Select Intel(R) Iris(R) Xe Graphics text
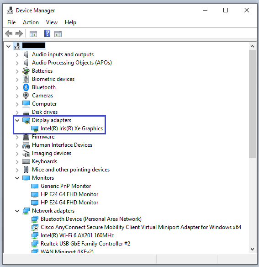The image size is (259, 267). pyautogui.click(x=72, y=128)
